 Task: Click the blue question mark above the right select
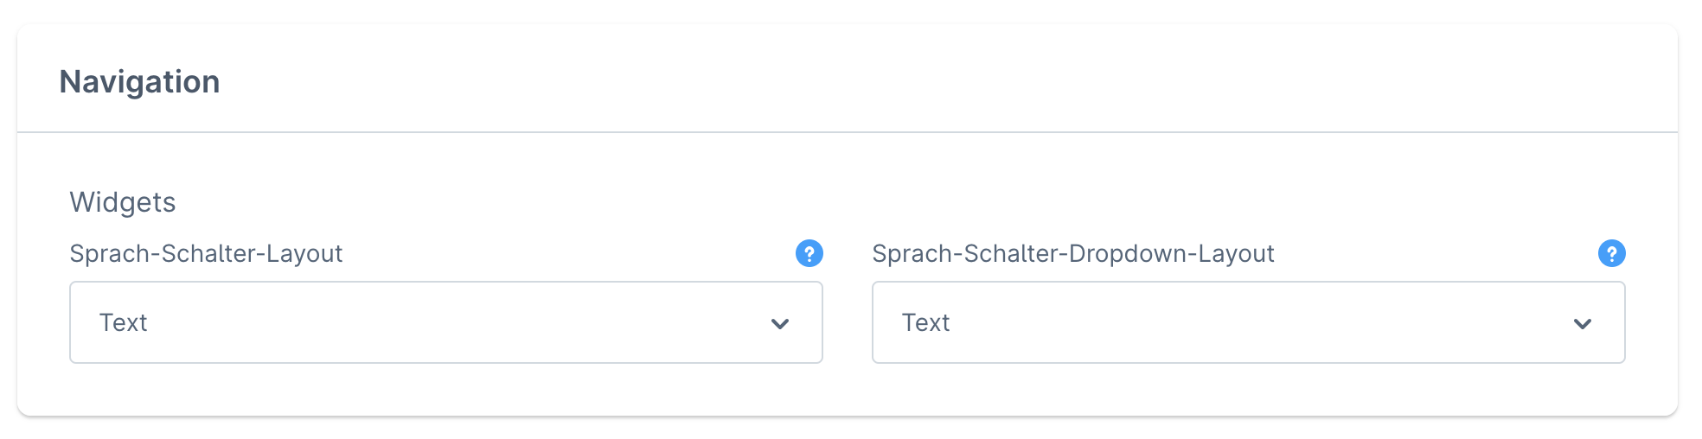tap(1611, 253)
